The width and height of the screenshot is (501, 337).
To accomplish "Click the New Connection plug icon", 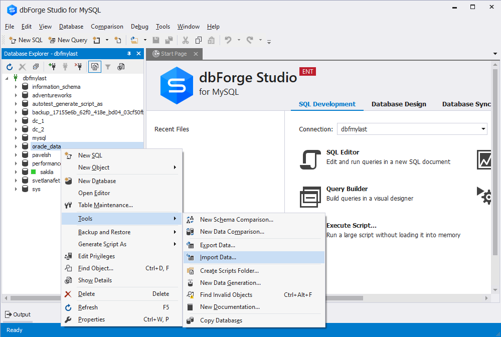I will [52, 66].
